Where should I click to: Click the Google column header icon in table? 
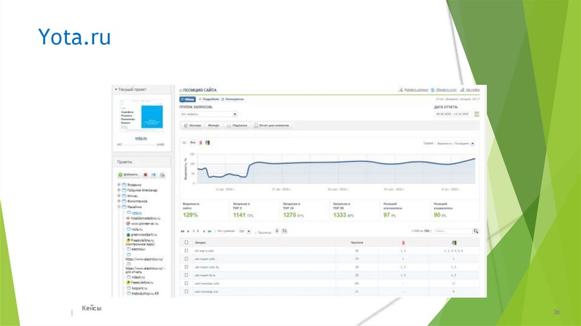(x=454, y=243)
